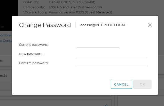
Task: Click the 'Current password:' label
Action: point(33,45)
